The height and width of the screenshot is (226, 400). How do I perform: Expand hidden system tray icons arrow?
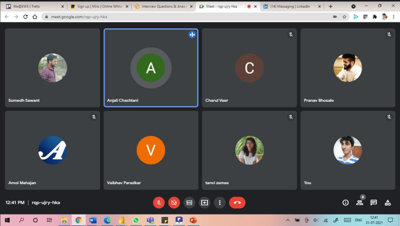(288, 220)
